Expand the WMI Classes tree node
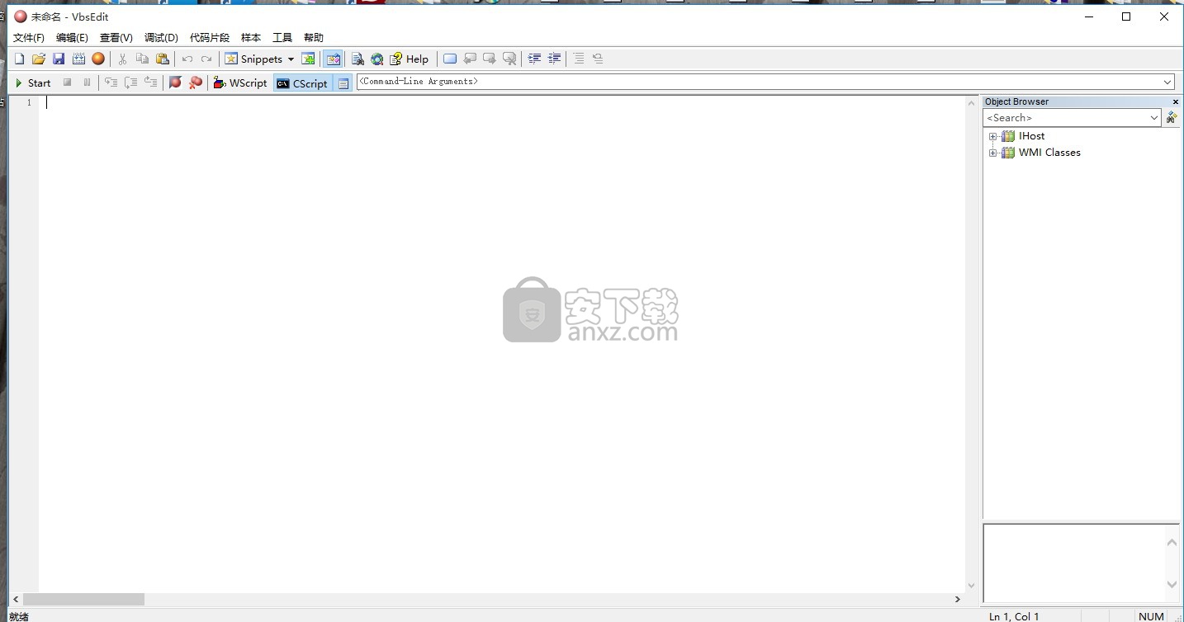Image resolution: width=1184 pixels, height=622 pixels. (992, 153)
